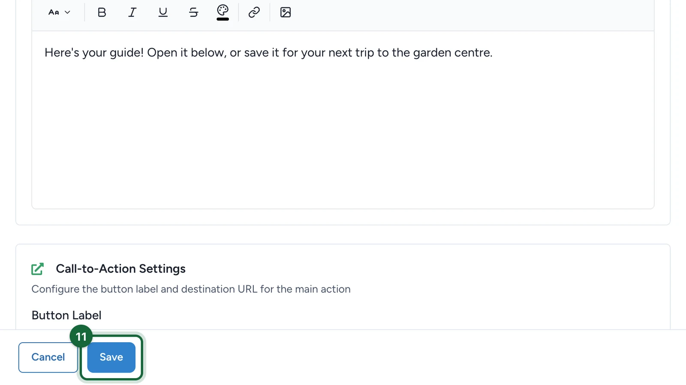Click into the message body text area

343,120
